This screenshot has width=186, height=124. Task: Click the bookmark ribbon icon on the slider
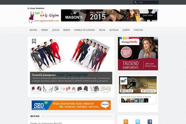click(x=34, y=41)
